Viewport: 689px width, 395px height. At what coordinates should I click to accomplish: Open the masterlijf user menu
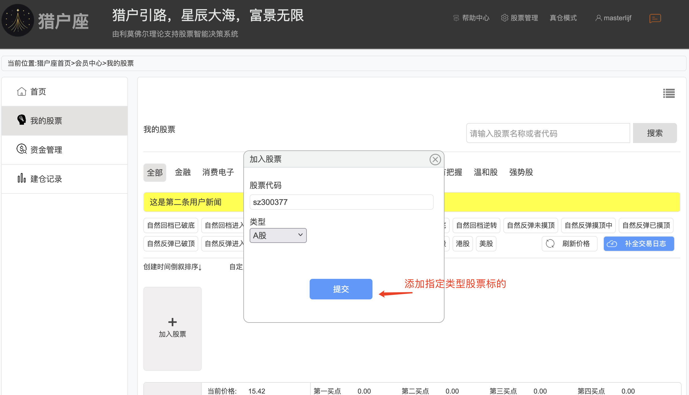click(x=613, y=18)
